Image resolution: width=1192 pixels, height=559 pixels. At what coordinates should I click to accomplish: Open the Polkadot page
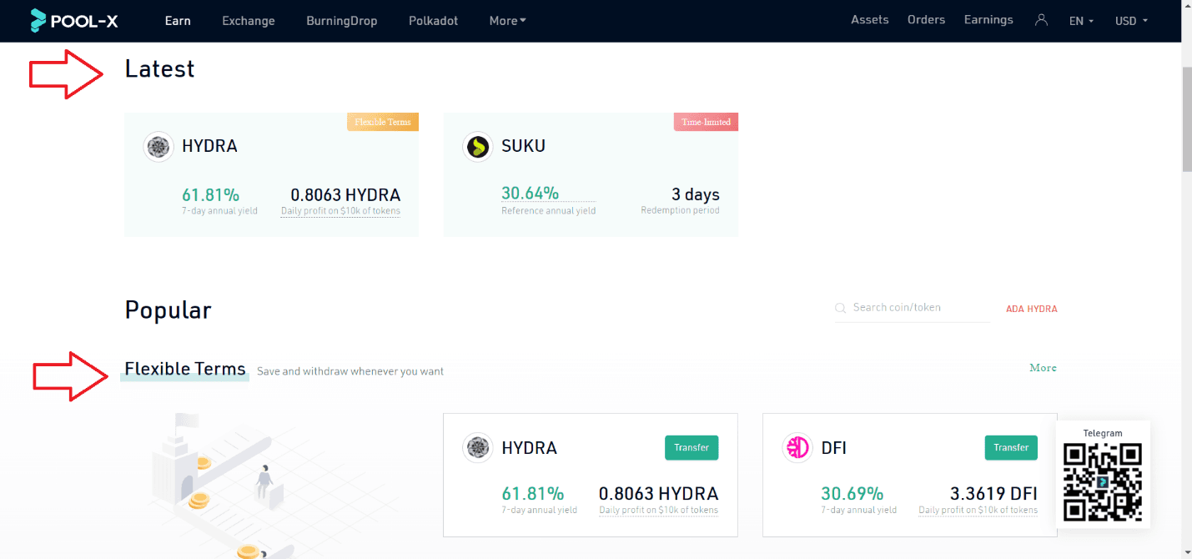click(x=434, y=21)
